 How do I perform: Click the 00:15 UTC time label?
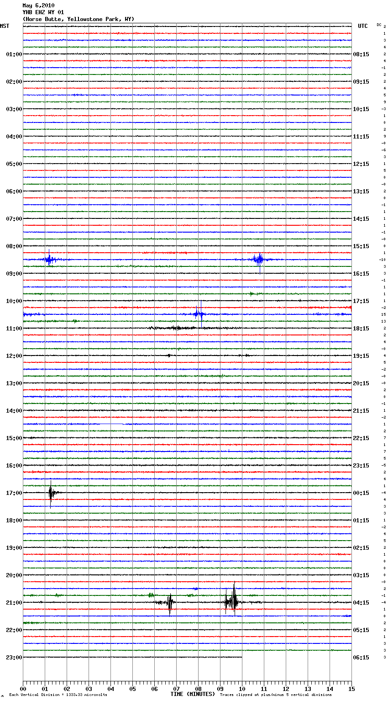tap(361, 493)
